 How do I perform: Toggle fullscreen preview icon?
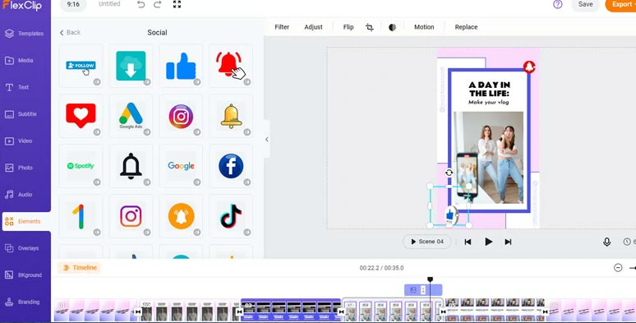tap(177, 4)
